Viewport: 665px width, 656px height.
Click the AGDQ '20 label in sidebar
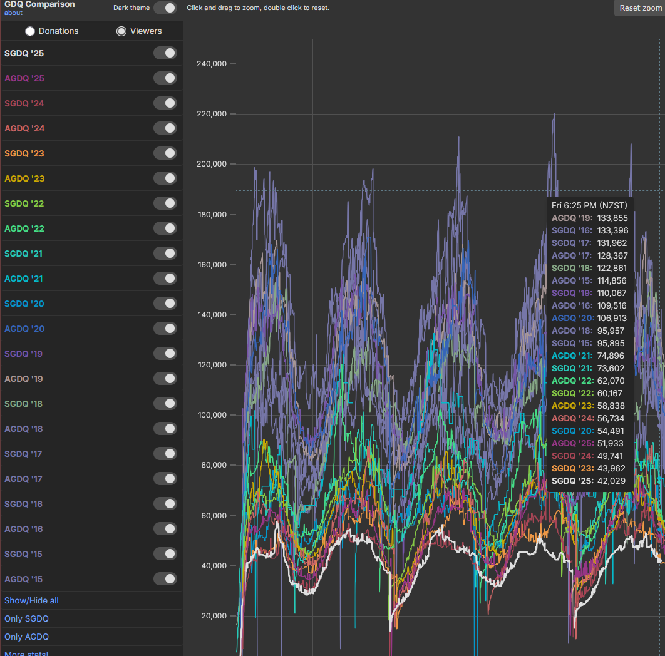click(x=24, y=329)
